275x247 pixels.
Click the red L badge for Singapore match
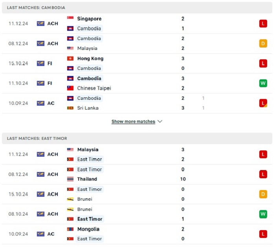coord(263,24)
